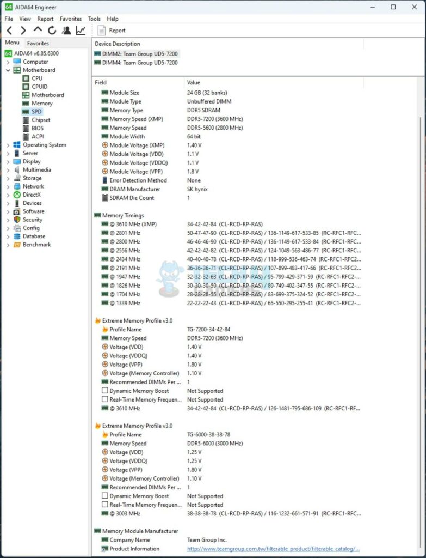Toggle the Dynamic Memory Boost checkbox for the TG-6000 profile

pos(105,495)
